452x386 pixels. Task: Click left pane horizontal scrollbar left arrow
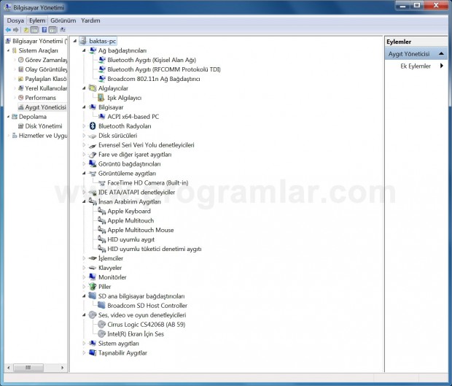click(x=8, y=368)
